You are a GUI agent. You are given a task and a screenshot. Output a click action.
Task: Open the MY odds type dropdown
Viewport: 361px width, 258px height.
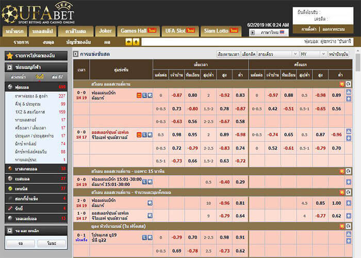(x=313, y=54)
